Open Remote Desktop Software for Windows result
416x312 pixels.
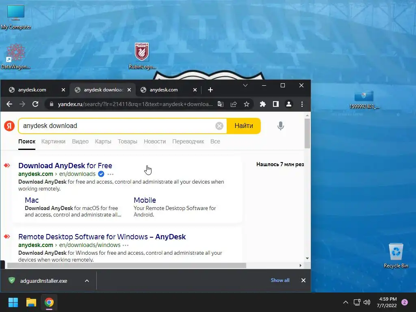pyautogui.click(x=102, y=237)
